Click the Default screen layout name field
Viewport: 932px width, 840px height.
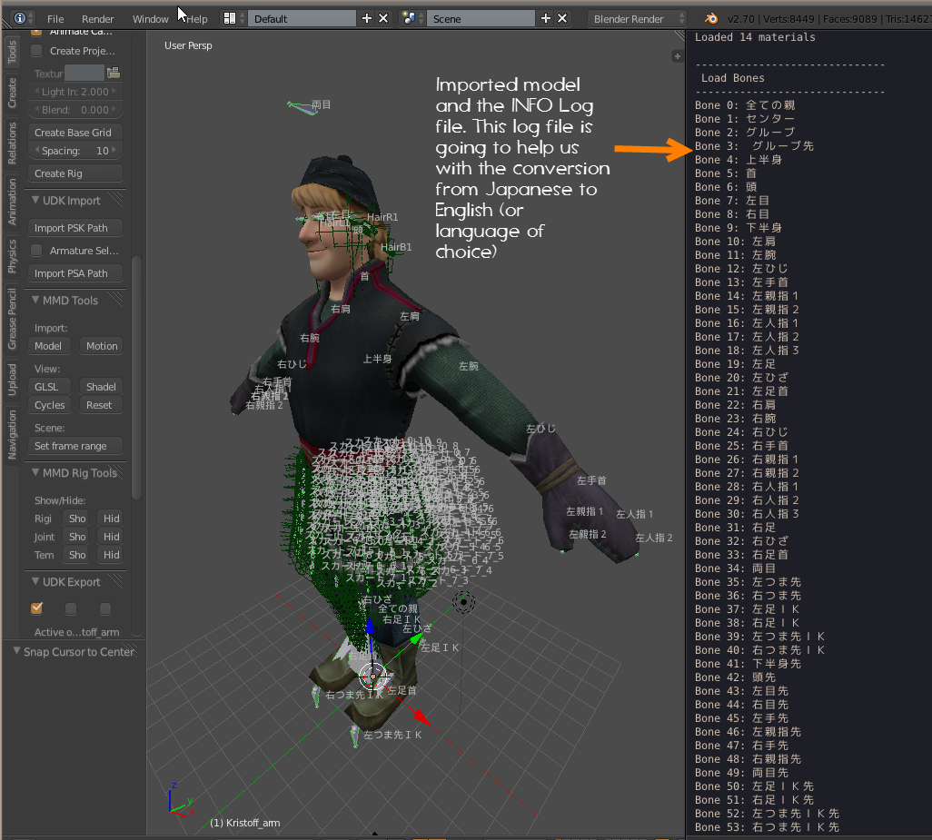pos(302,18)
